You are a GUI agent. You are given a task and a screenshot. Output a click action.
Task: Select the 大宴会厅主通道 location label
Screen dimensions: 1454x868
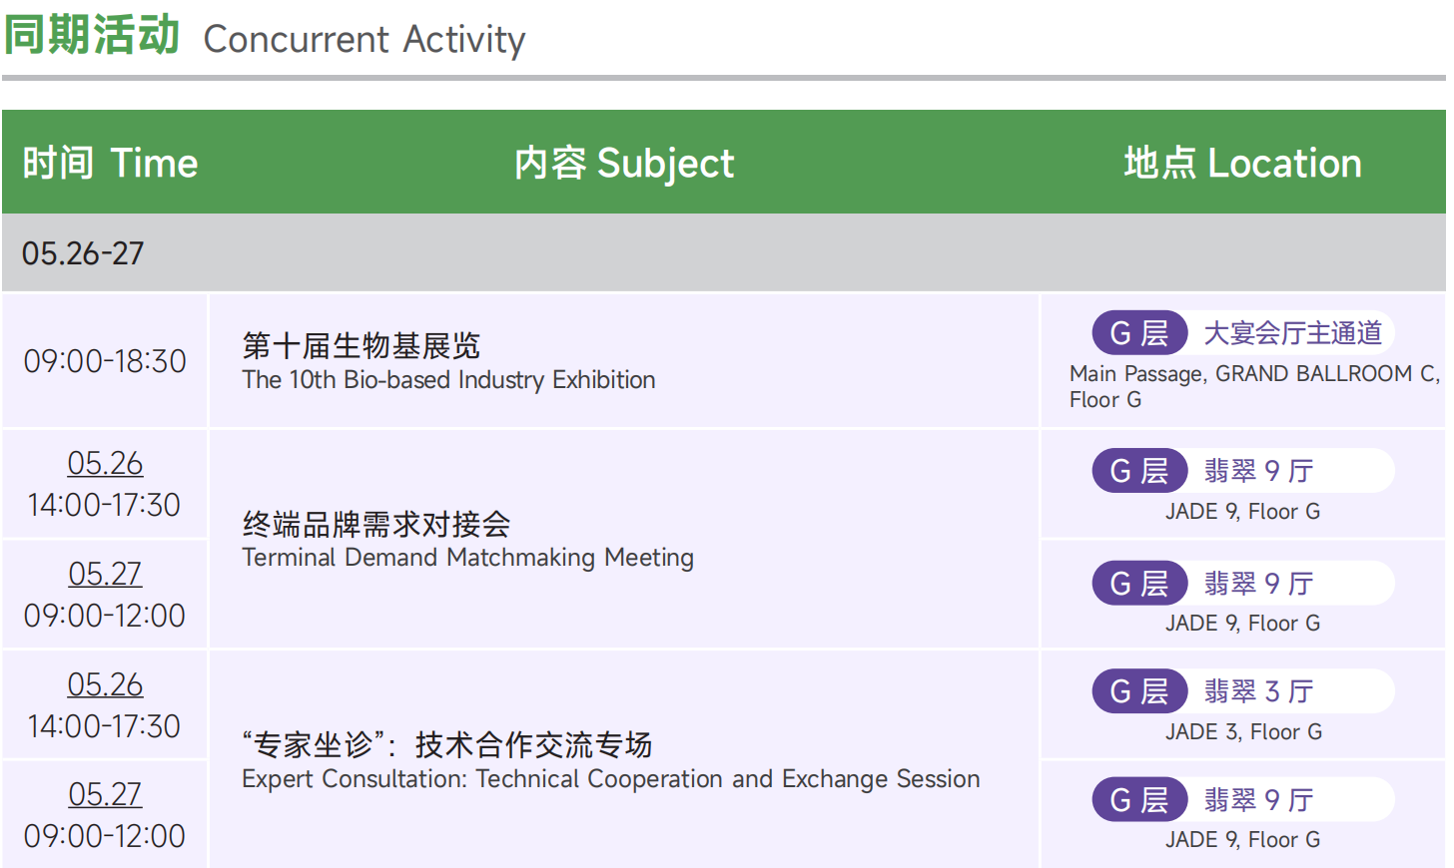(1292, 333)
